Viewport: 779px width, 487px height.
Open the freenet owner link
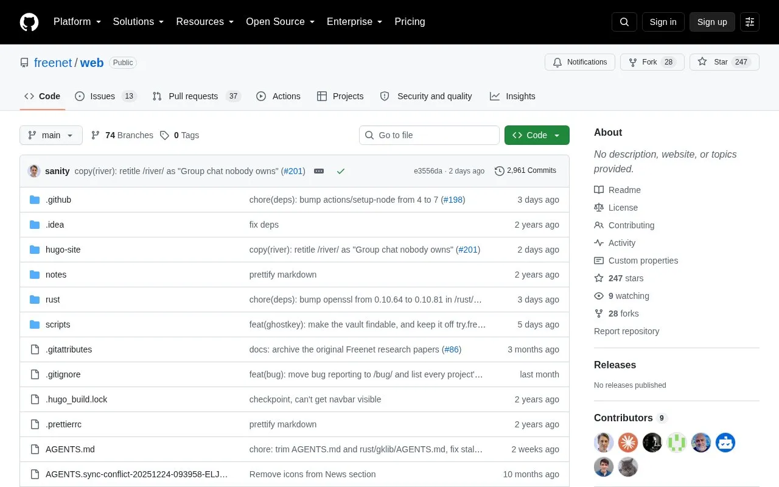(x=53, y=63)
